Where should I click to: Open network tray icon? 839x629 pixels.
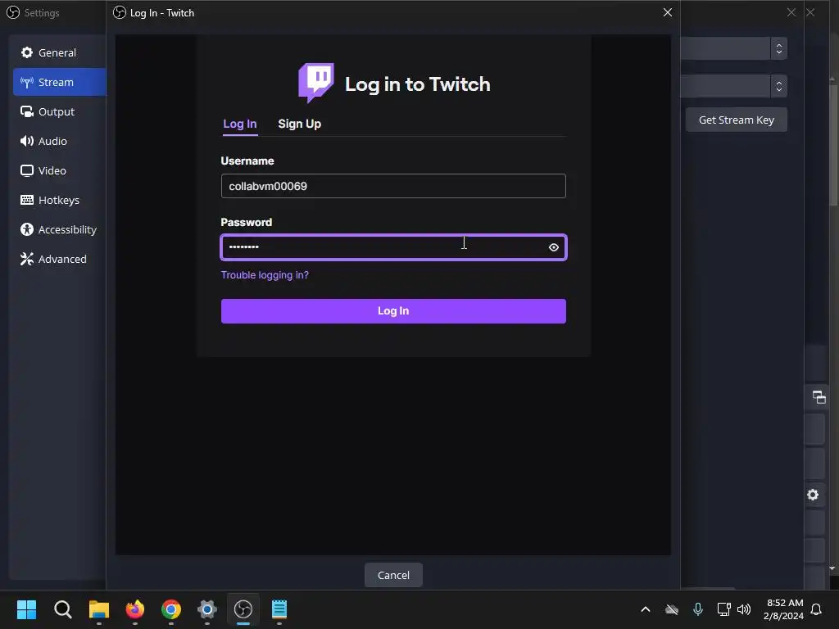(x=723, y=609)
